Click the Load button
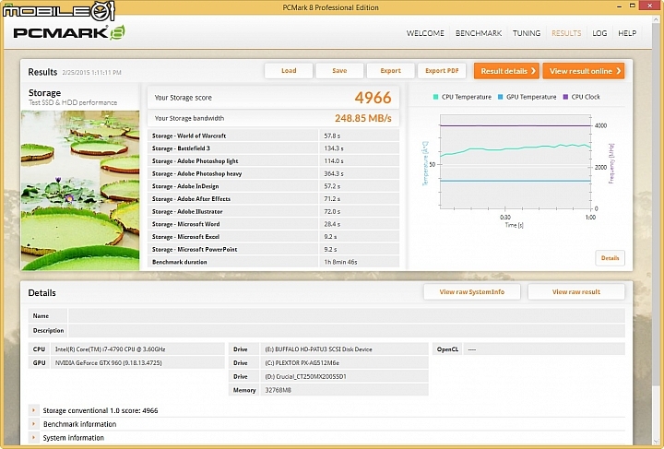 click(289, 71)
